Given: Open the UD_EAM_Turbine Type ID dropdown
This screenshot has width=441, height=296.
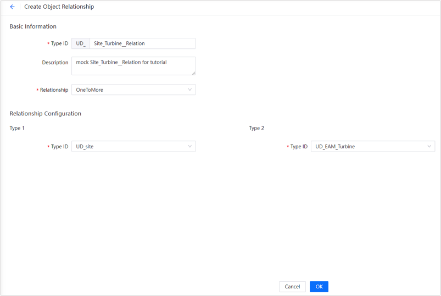Looking at the screenshot, I should click(x=368, y=147).
